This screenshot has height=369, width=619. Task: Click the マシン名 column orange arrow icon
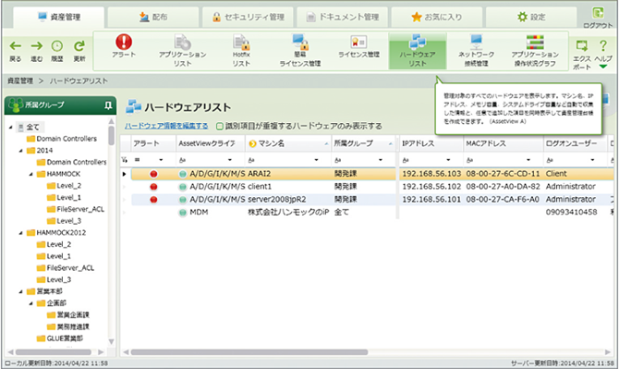point(252,143)
